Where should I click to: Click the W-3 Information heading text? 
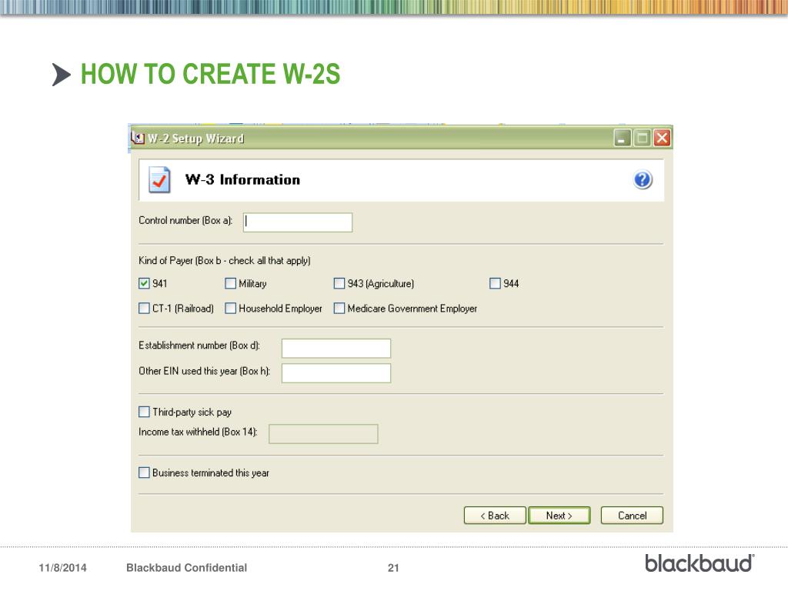[x=242, y=179]
